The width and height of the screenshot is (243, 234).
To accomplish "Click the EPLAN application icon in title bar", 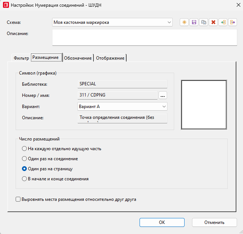I will 6,5.
